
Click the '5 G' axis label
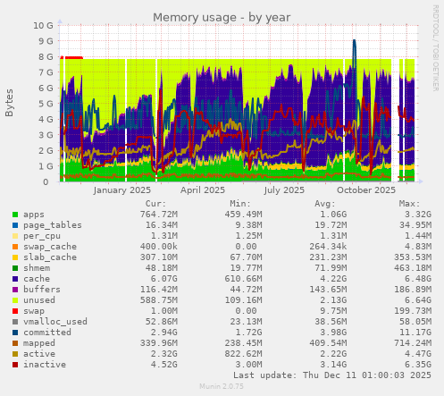(46, 104)
